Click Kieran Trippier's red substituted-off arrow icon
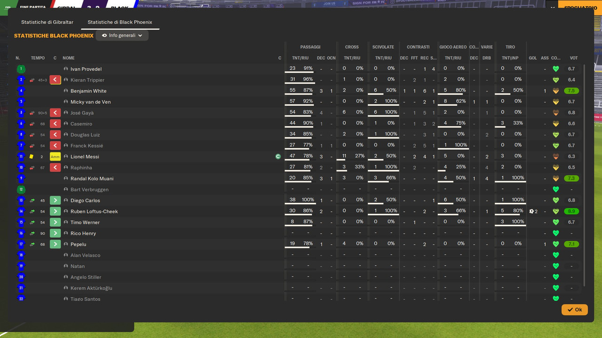The width and height of the screenshot is (602, 338). [55, 80]
